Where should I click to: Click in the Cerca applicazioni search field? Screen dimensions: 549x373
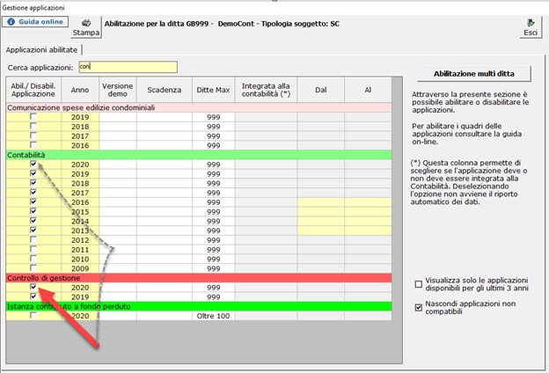click(x=128, y=67)
